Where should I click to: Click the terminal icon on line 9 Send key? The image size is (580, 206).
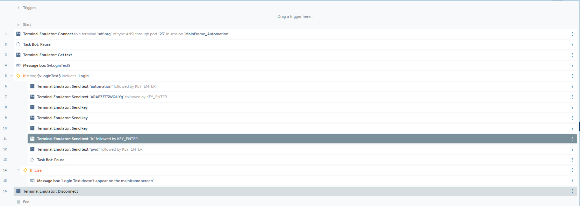[33, 118]
